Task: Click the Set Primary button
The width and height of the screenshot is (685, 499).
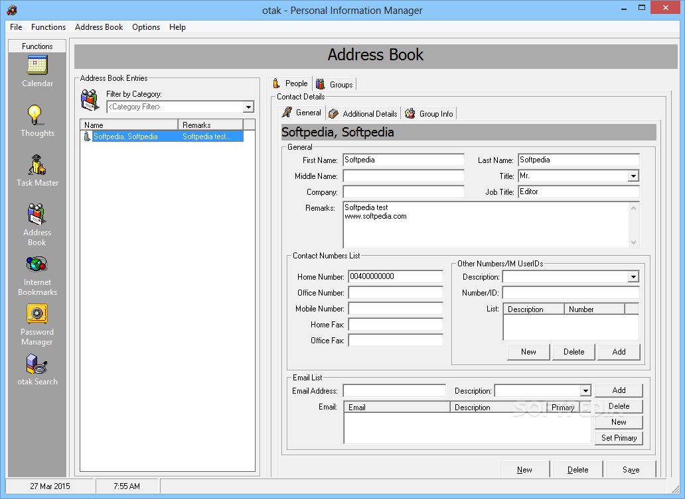Action: (619, 438)
